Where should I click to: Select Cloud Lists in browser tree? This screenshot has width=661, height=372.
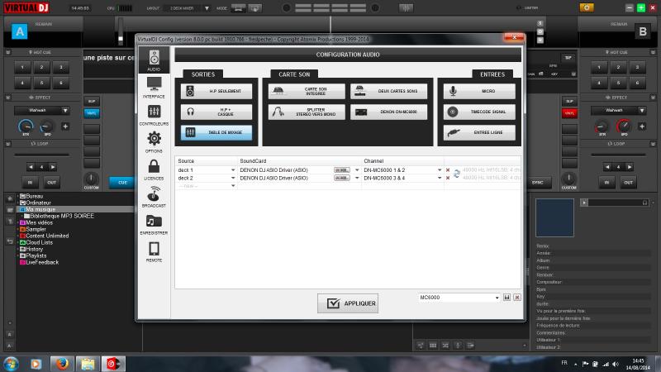(39, 242)
